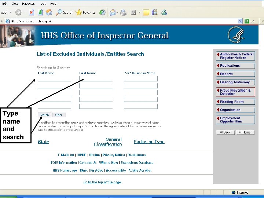
Task: Open the Favorites star toolbar button
Action: coord(85,12)
